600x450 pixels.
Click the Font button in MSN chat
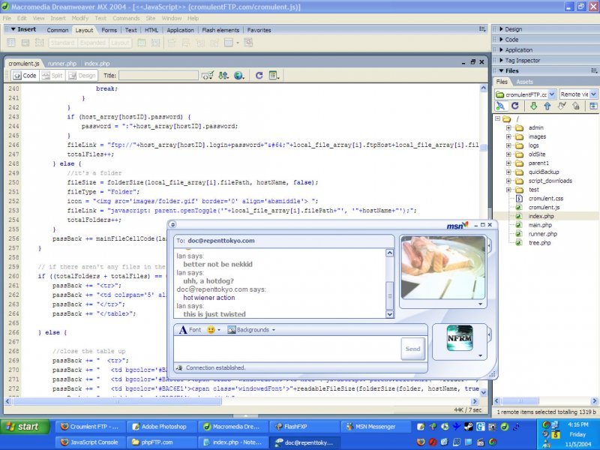[x=190, y=329]
